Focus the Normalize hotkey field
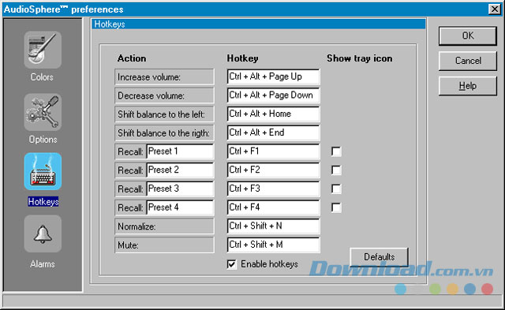The width and height of the screenshot is (505, 310). 274,226
